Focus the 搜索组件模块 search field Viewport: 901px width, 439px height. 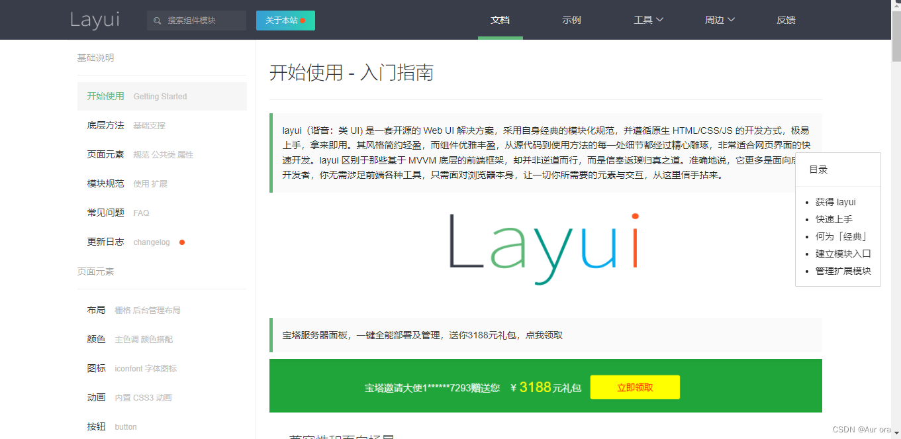[x=197, y=21]
